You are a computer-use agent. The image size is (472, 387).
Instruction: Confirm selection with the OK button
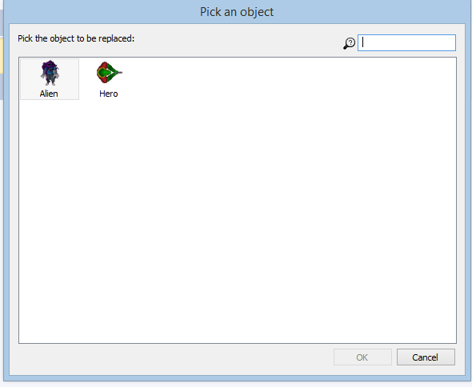362,357
